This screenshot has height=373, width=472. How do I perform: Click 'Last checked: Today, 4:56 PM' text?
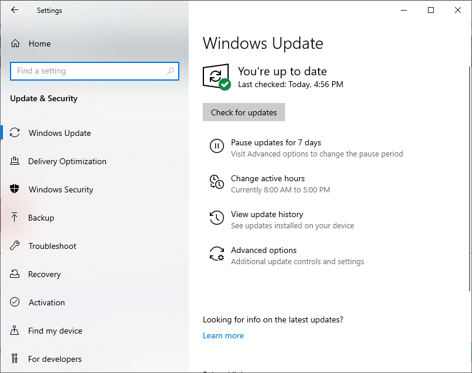coord(290,84)
